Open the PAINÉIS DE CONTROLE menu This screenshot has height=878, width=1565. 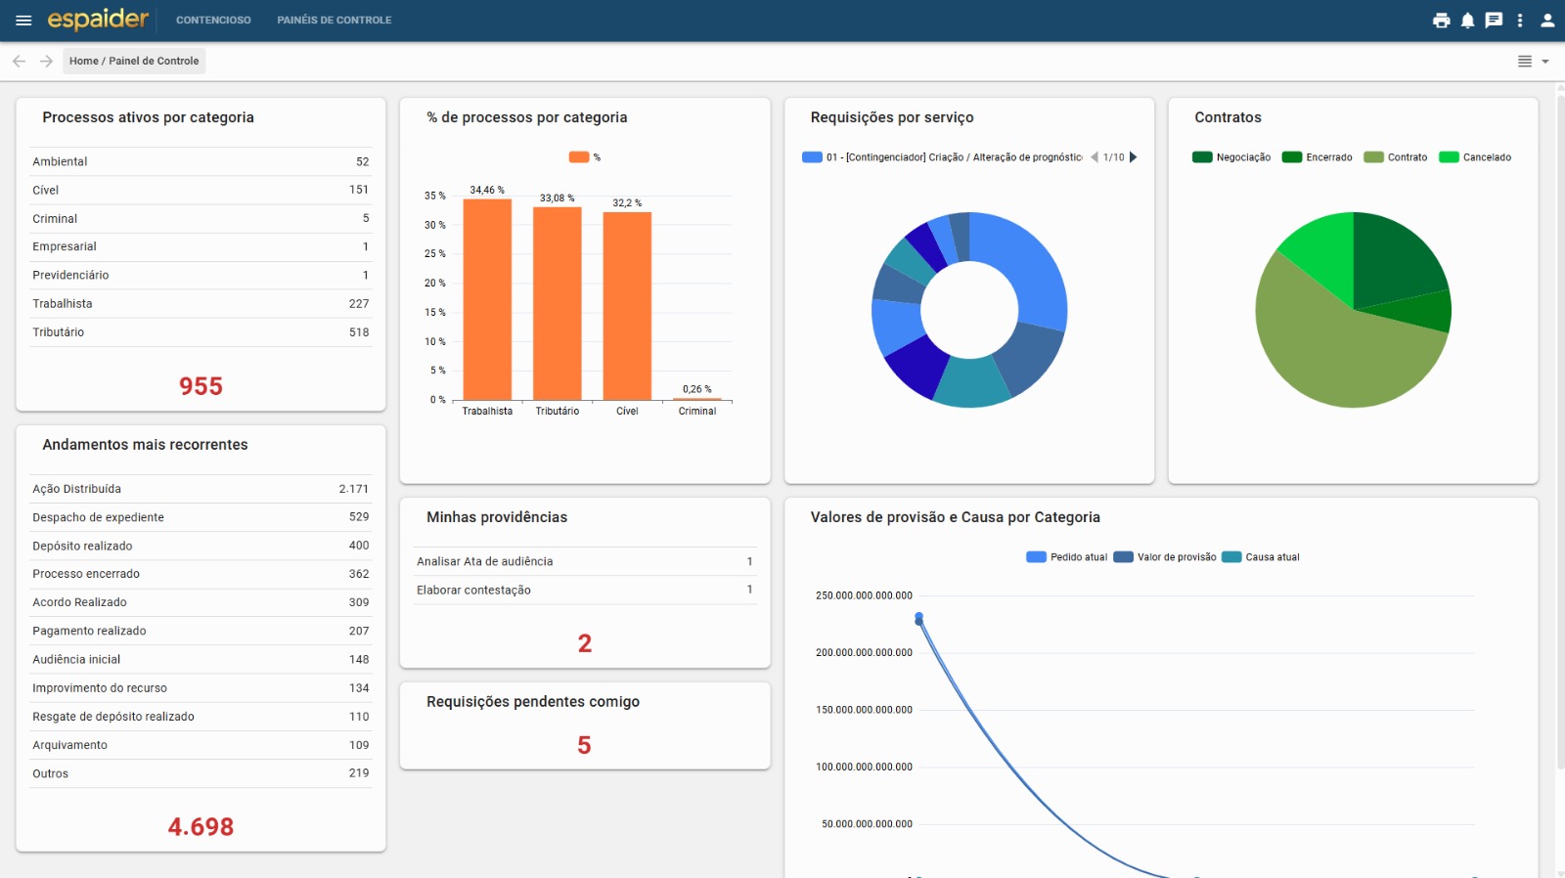334,21
